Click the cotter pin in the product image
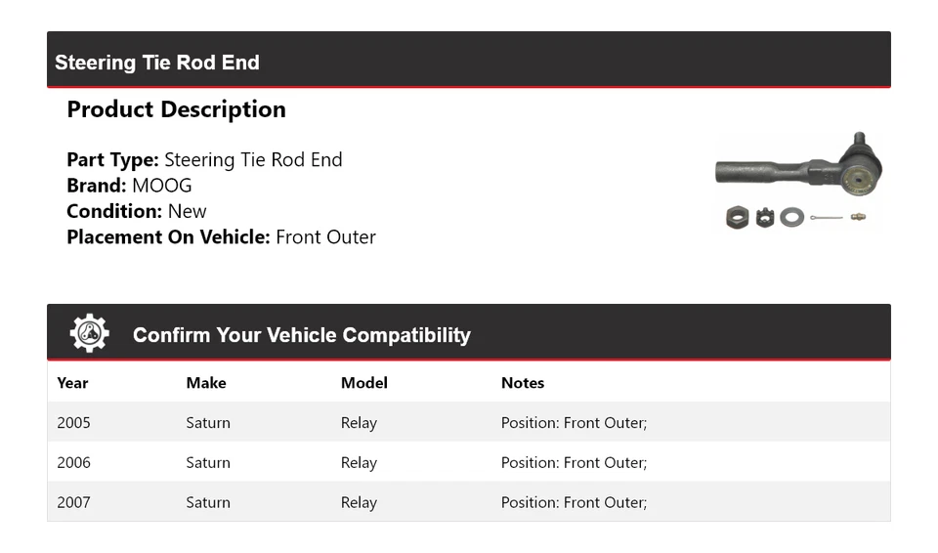 tap(826, 217)
